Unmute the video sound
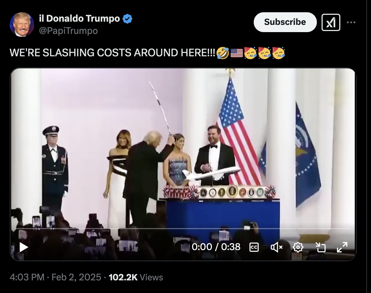 (276, 248)
